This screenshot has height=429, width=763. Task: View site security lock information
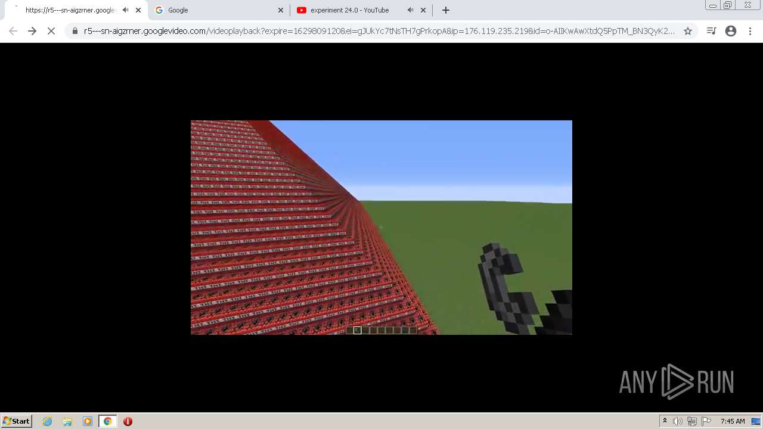pos(75,31)
